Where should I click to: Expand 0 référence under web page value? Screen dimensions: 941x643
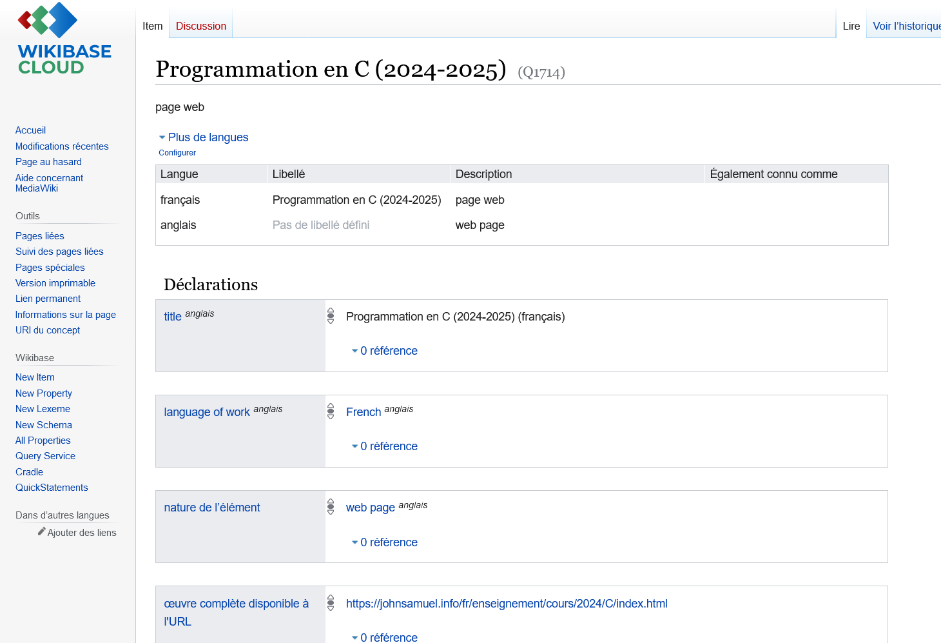tap(385, 542)
